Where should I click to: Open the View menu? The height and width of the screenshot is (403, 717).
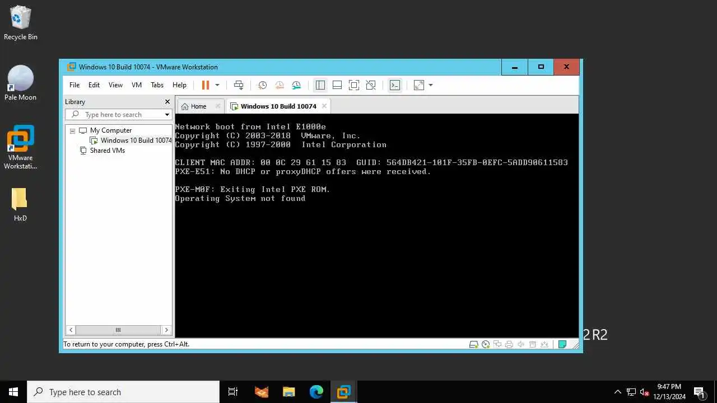pos(115,85)
